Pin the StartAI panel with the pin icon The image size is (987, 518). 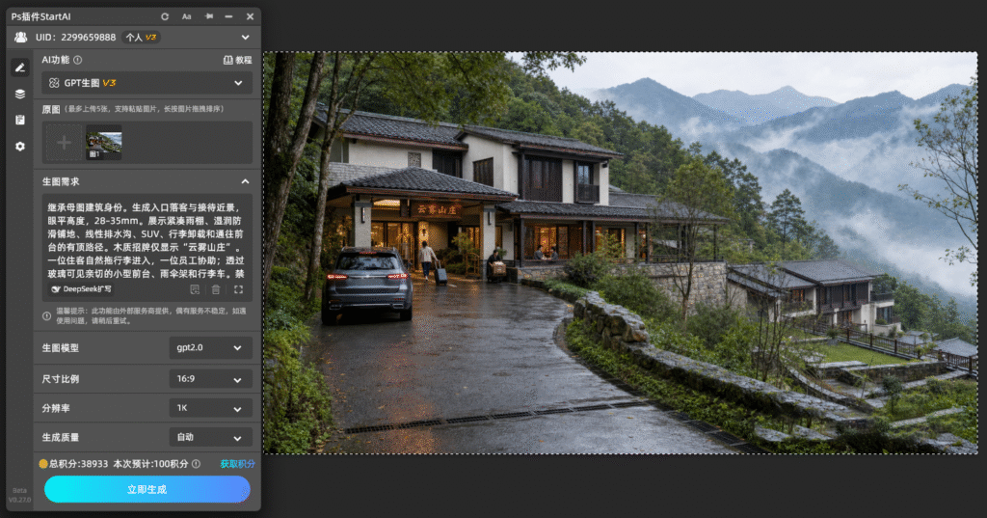208,16
